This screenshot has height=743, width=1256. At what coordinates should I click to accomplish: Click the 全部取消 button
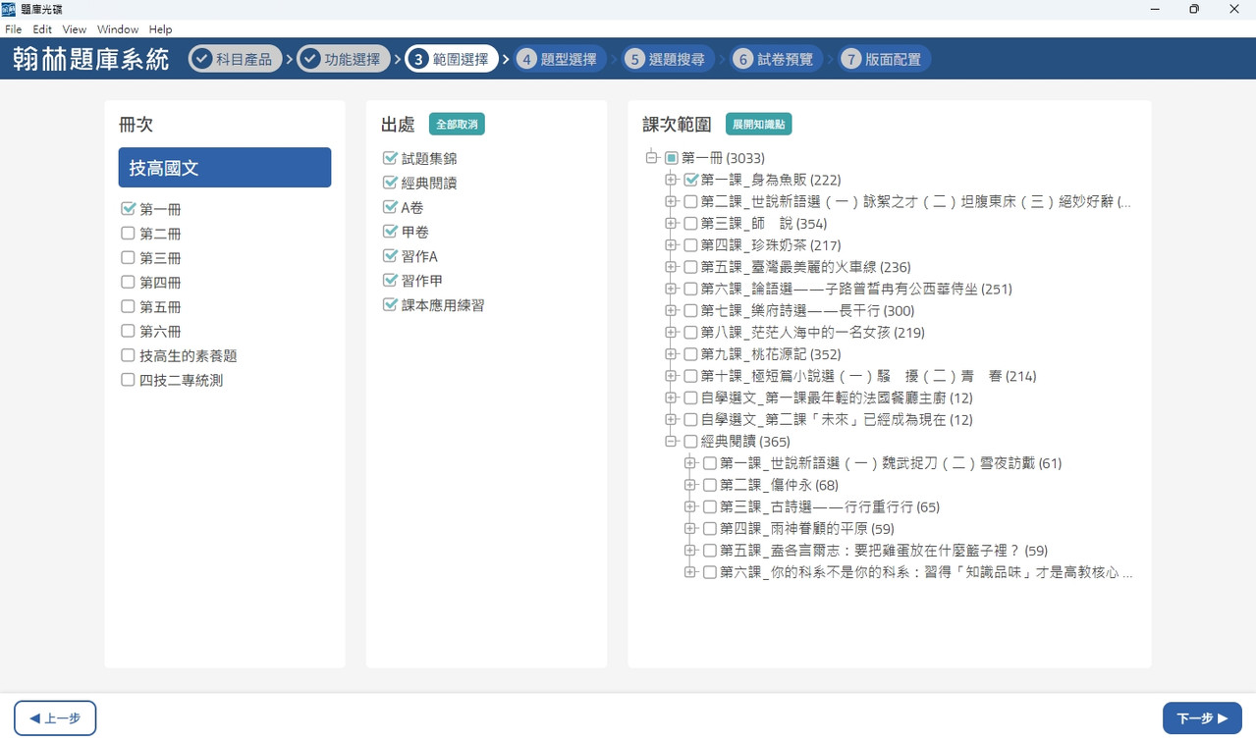pos(457,125)
